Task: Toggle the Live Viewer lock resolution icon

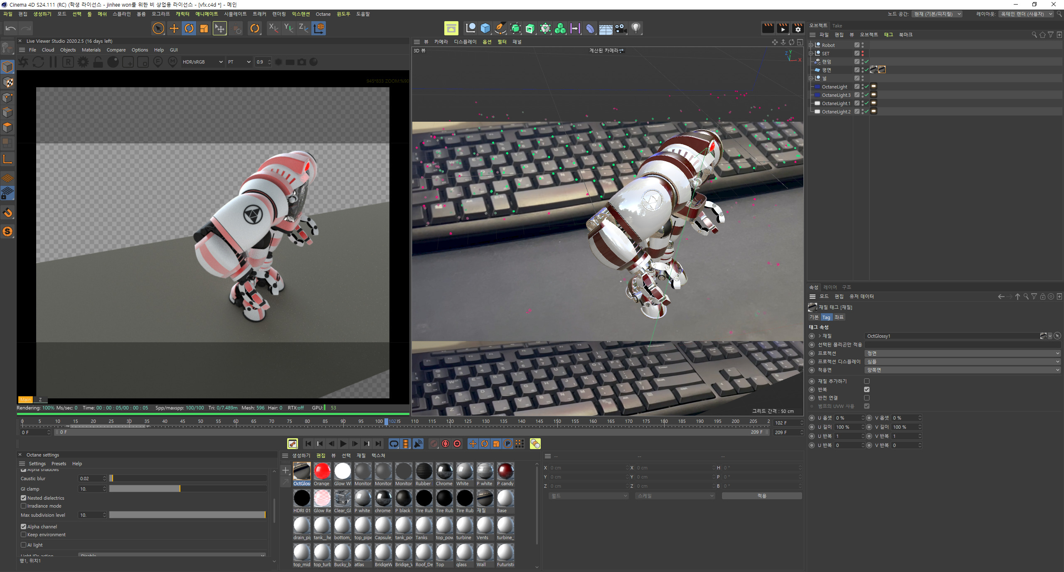Action: [98, 62]
